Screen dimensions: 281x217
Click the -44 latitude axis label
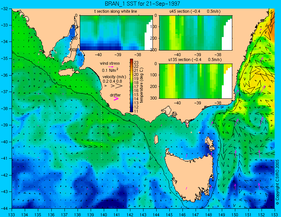(x=4, y=208)
